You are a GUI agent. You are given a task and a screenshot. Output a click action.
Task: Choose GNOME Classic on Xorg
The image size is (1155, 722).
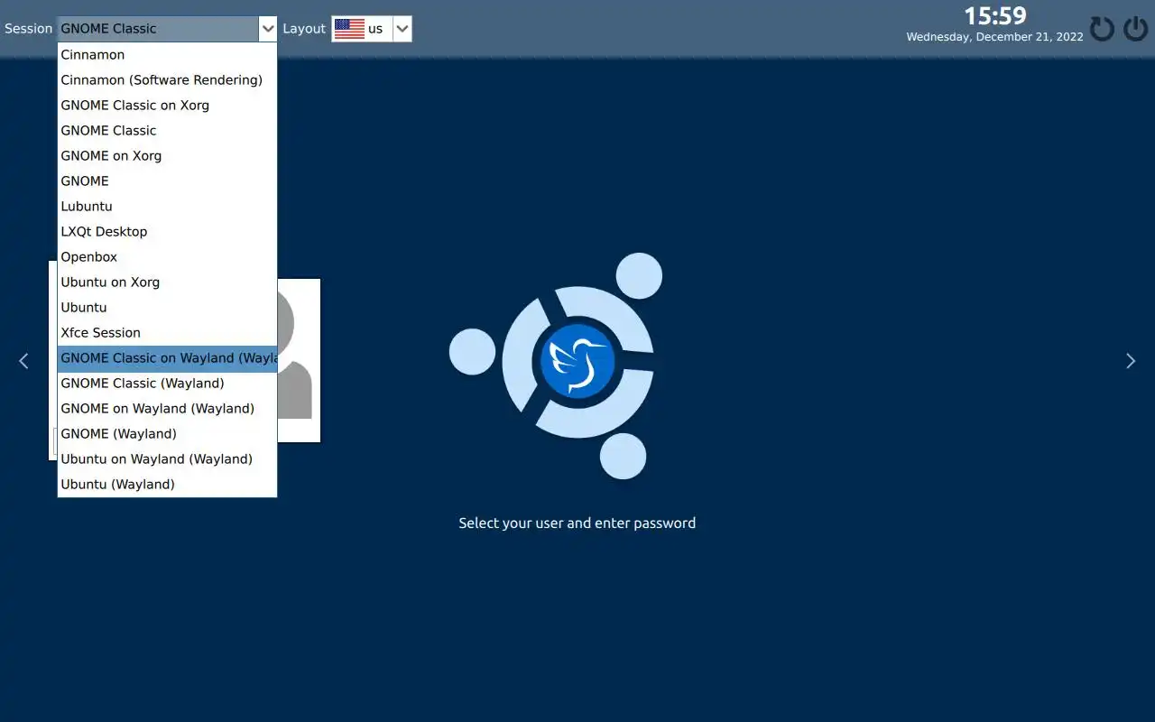coord(167,106)
